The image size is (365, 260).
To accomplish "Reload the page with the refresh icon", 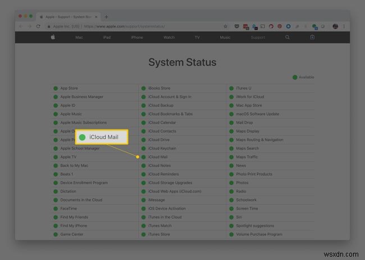I will (38, 26).
